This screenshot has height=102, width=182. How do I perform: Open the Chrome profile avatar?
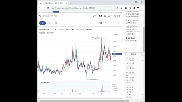pos(138,8)
